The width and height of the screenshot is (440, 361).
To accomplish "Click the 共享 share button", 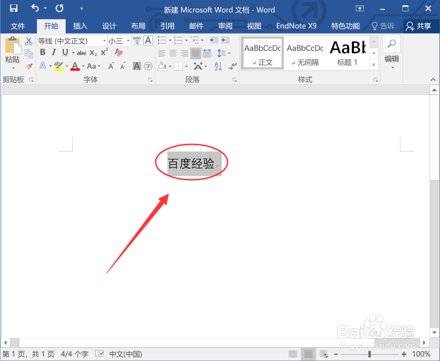I will [418, 26].
